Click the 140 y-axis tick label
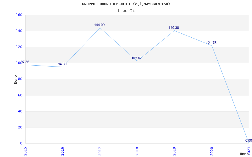The height and width of the screenshot is (157, 252). (19, 31)
